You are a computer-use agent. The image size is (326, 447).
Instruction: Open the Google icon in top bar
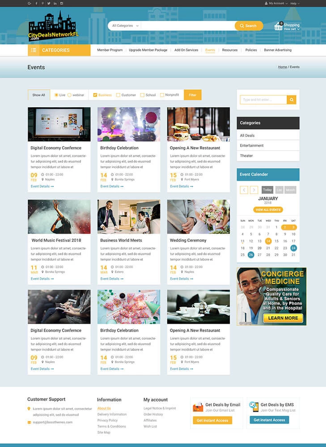(x=30, y=4)
